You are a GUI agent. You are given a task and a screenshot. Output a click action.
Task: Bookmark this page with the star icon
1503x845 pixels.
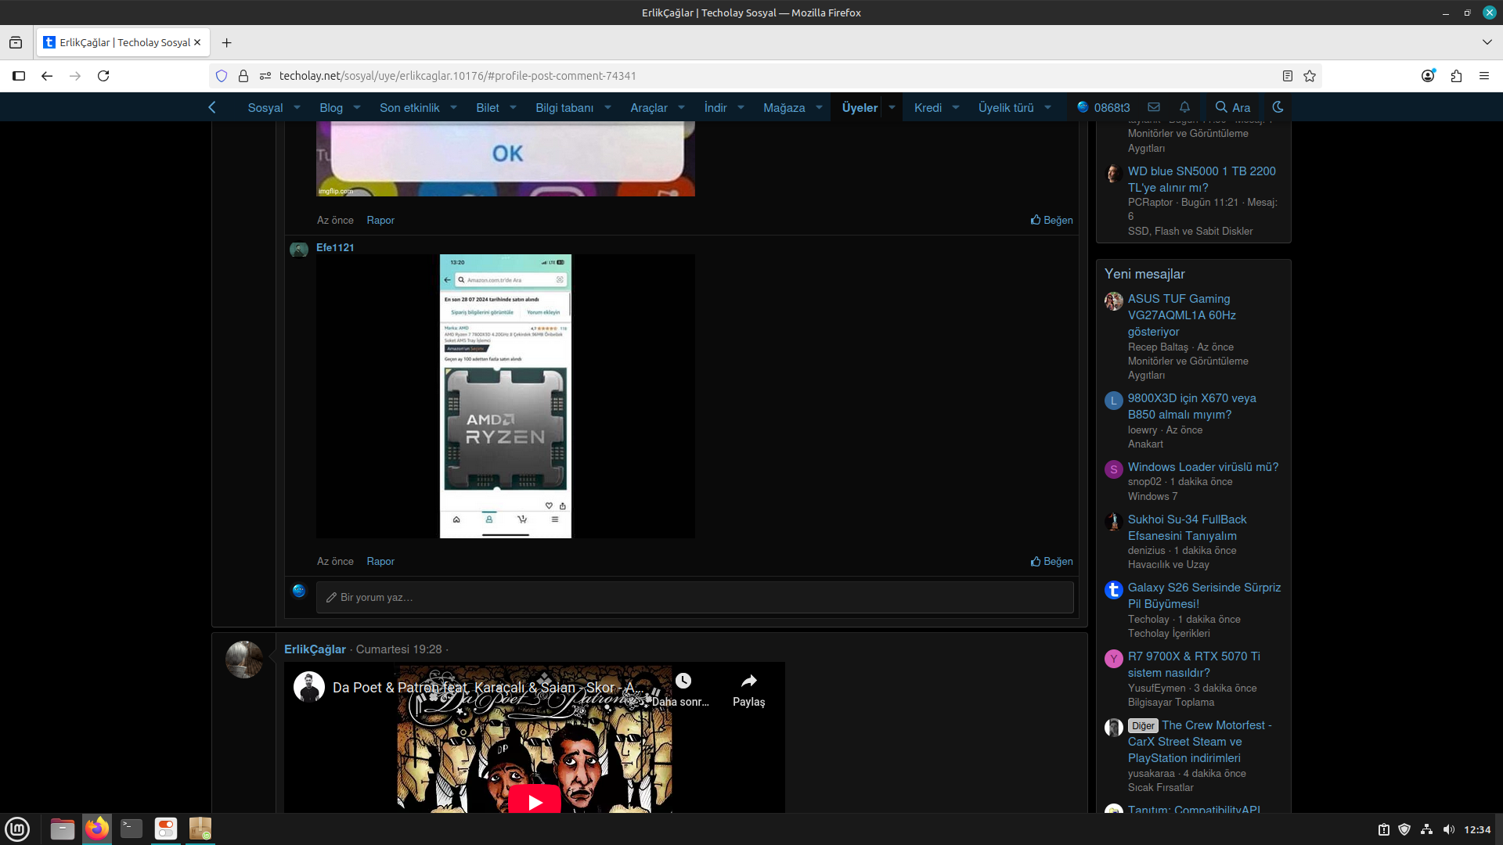1310,76
